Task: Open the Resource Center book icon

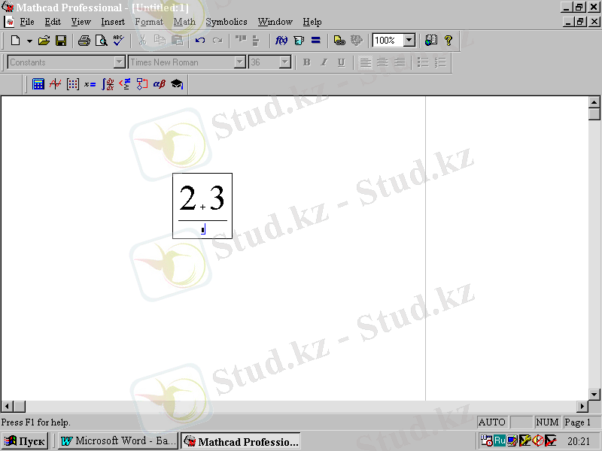Action: (430, 41)
